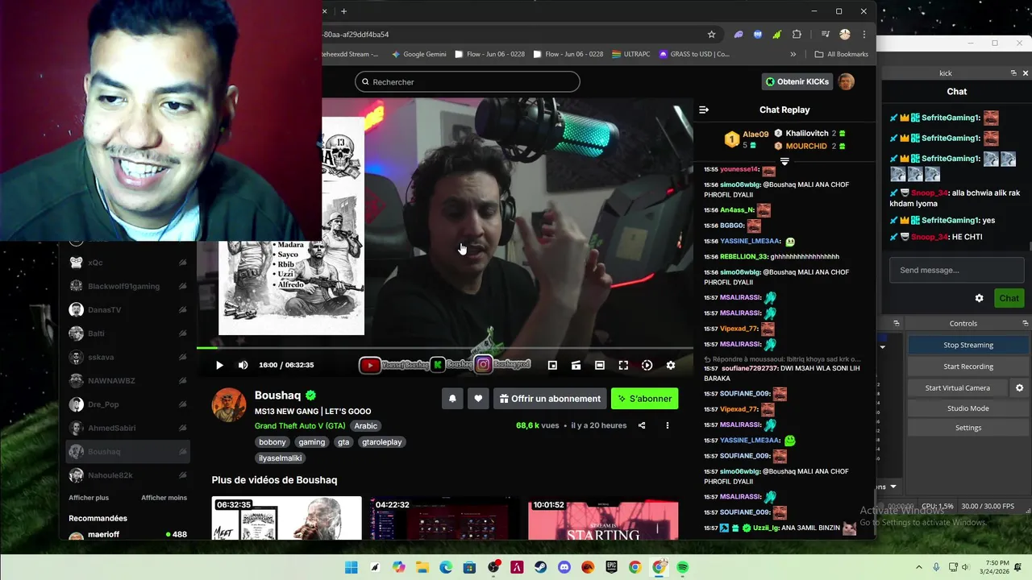Click Start Virtual Camera in OBS
This screenshot has height=580, width=1032.
(x=958, y=387)
